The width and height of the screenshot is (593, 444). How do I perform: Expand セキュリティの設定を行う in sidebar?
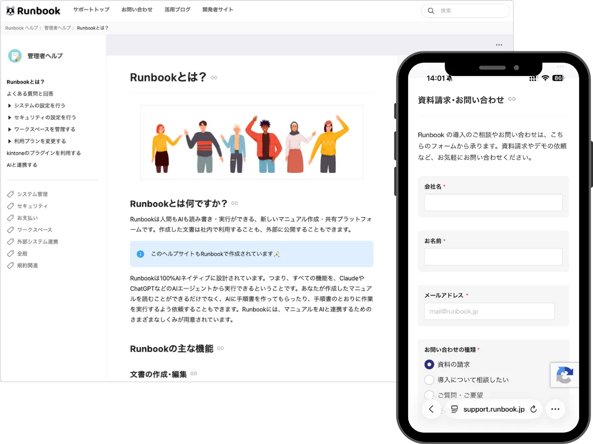tap(10, 117)
